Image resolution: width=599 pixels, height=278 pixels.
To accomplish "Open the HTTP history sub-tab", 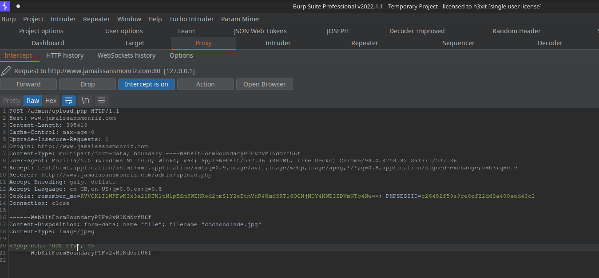I will pos(65,55).
